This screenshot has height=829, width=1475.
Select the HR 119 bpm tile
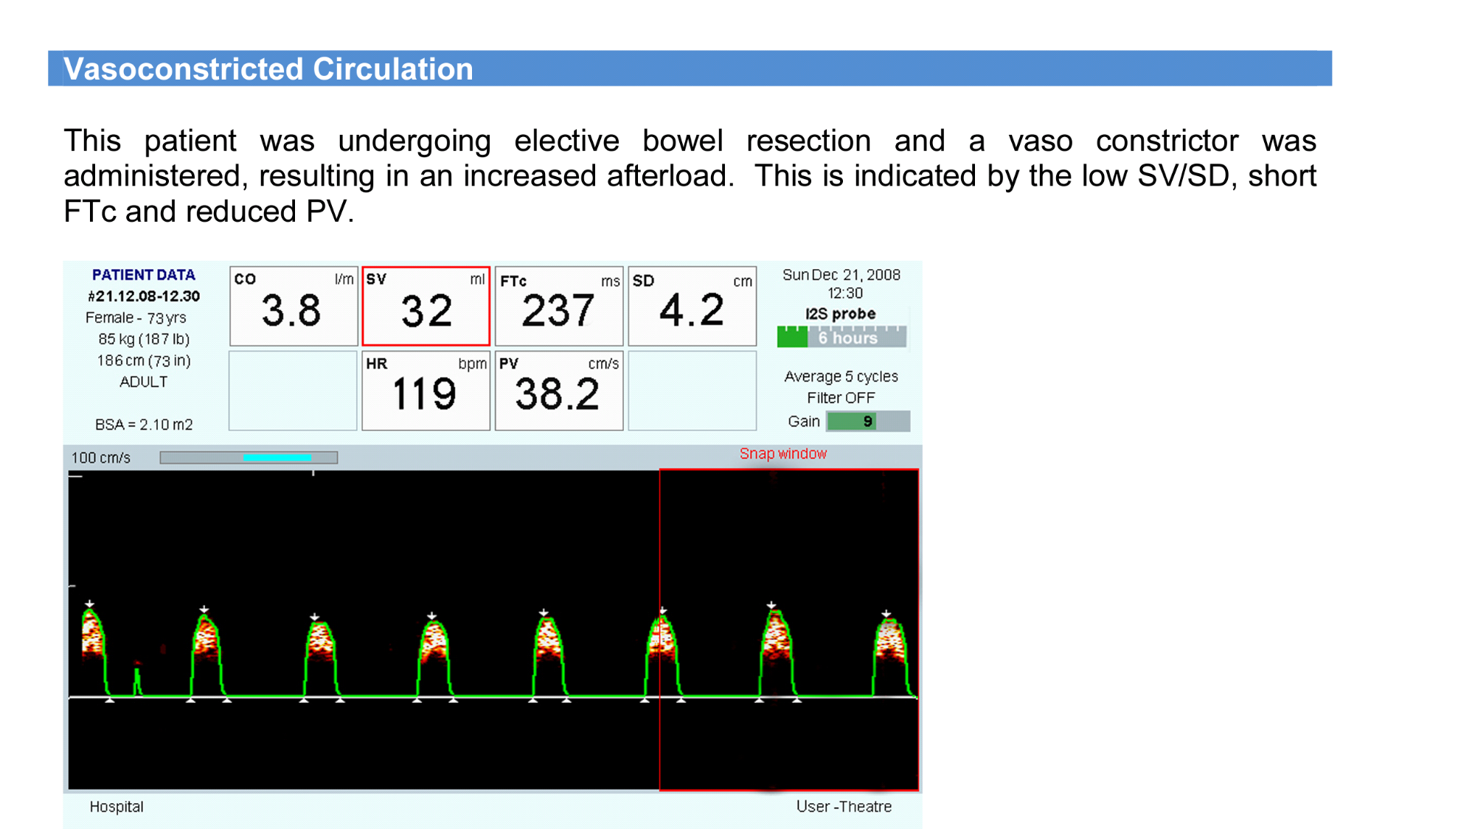pos(426,391)
